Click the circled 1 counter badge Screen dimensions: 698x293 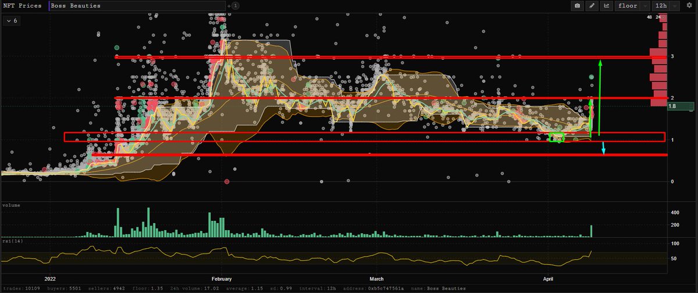236,6
